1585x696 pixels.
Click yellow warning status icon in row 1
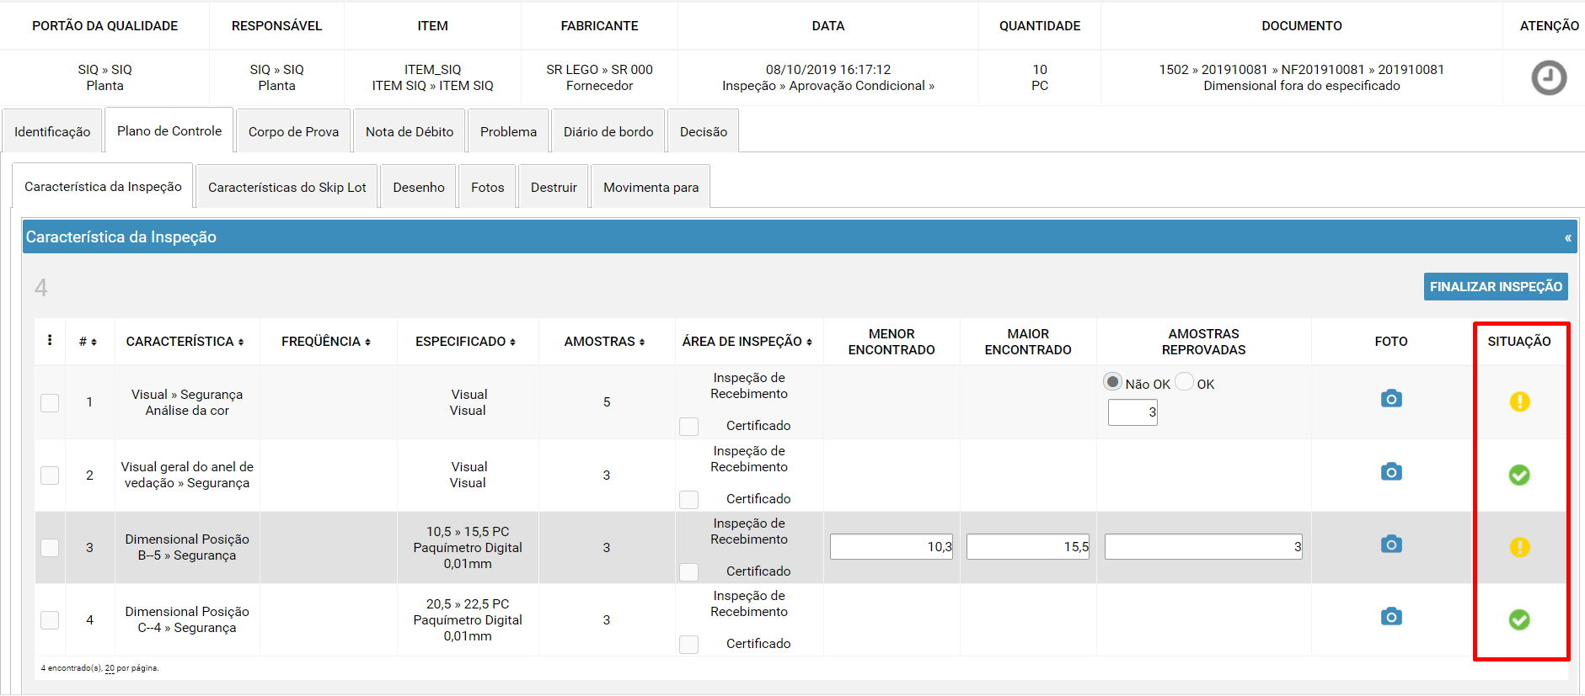click(x=1519, y=401)
